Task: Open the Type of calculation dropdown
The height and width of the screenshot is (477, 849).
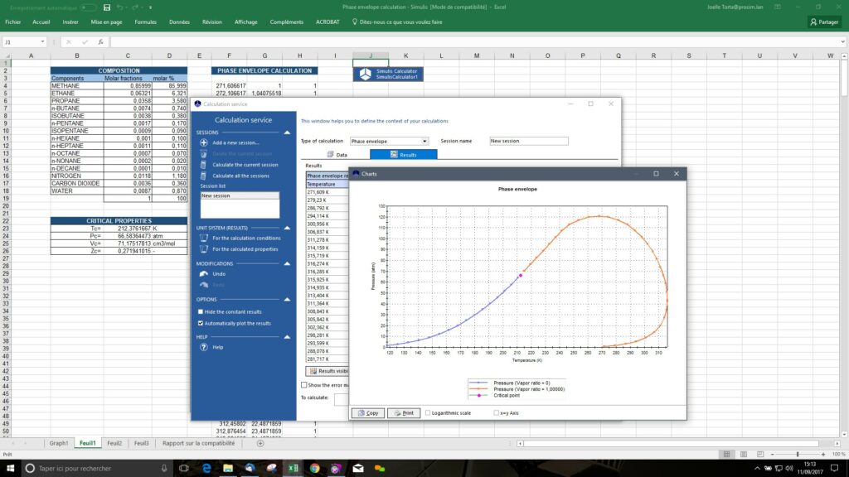Action: pyautogui.click(x=424, y=141)
